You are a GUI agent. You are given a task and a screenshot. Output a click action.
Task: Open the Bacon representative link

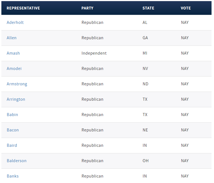coord(13,130)
